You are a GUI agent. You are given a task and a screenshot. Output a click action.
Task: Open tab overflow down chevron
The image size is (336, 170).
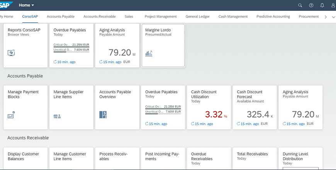(x=333, y=17)
